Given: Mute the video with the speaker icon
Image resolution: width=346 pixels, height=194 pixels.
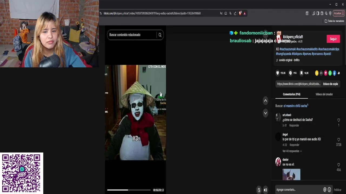Looking at the screenshot, I should [265, 190].
